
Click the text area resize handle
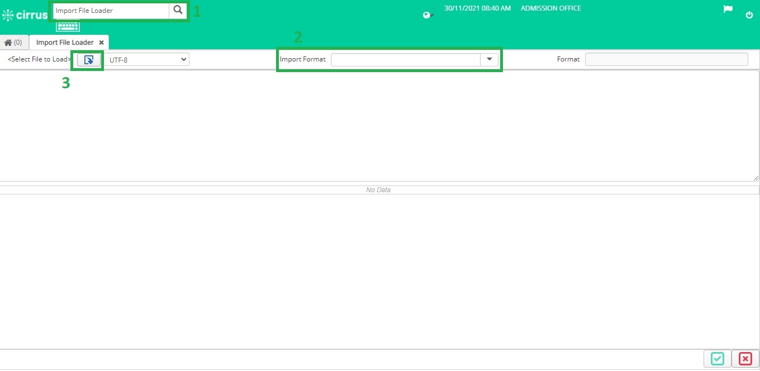tap(756, 178)
